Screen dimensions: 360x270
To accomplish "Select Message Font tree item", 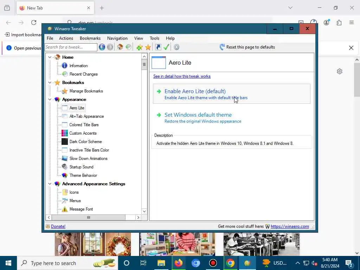I will pos(81,209).
